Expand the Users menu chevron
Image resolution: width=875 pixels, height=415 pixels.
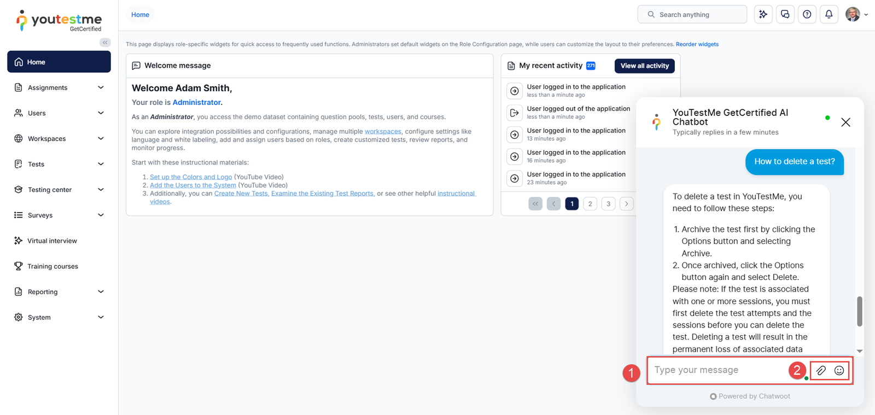(101, 113)
